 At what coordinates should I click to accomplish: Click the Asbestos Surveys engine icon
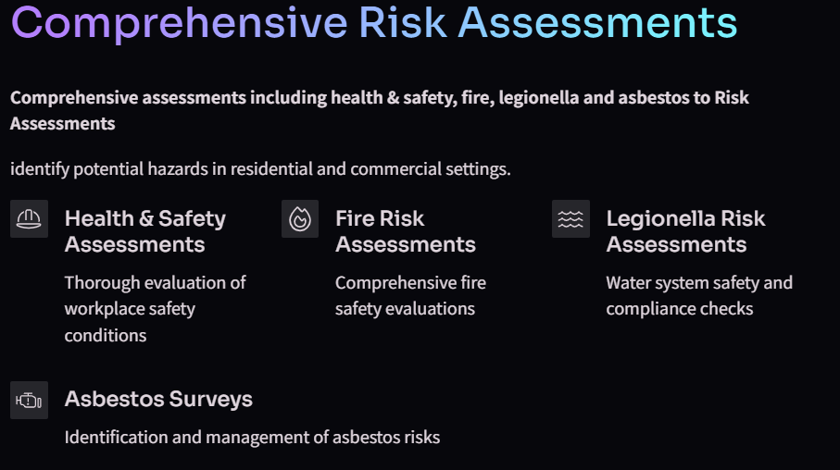(29, 401)
